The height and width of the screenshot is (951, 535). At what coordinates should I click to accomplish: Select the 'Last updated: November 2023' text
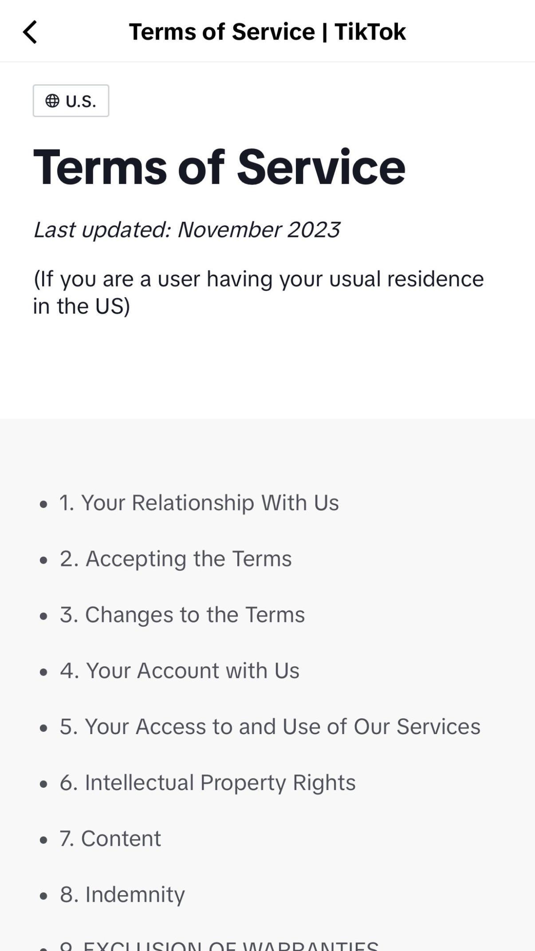tap(187, 230)
